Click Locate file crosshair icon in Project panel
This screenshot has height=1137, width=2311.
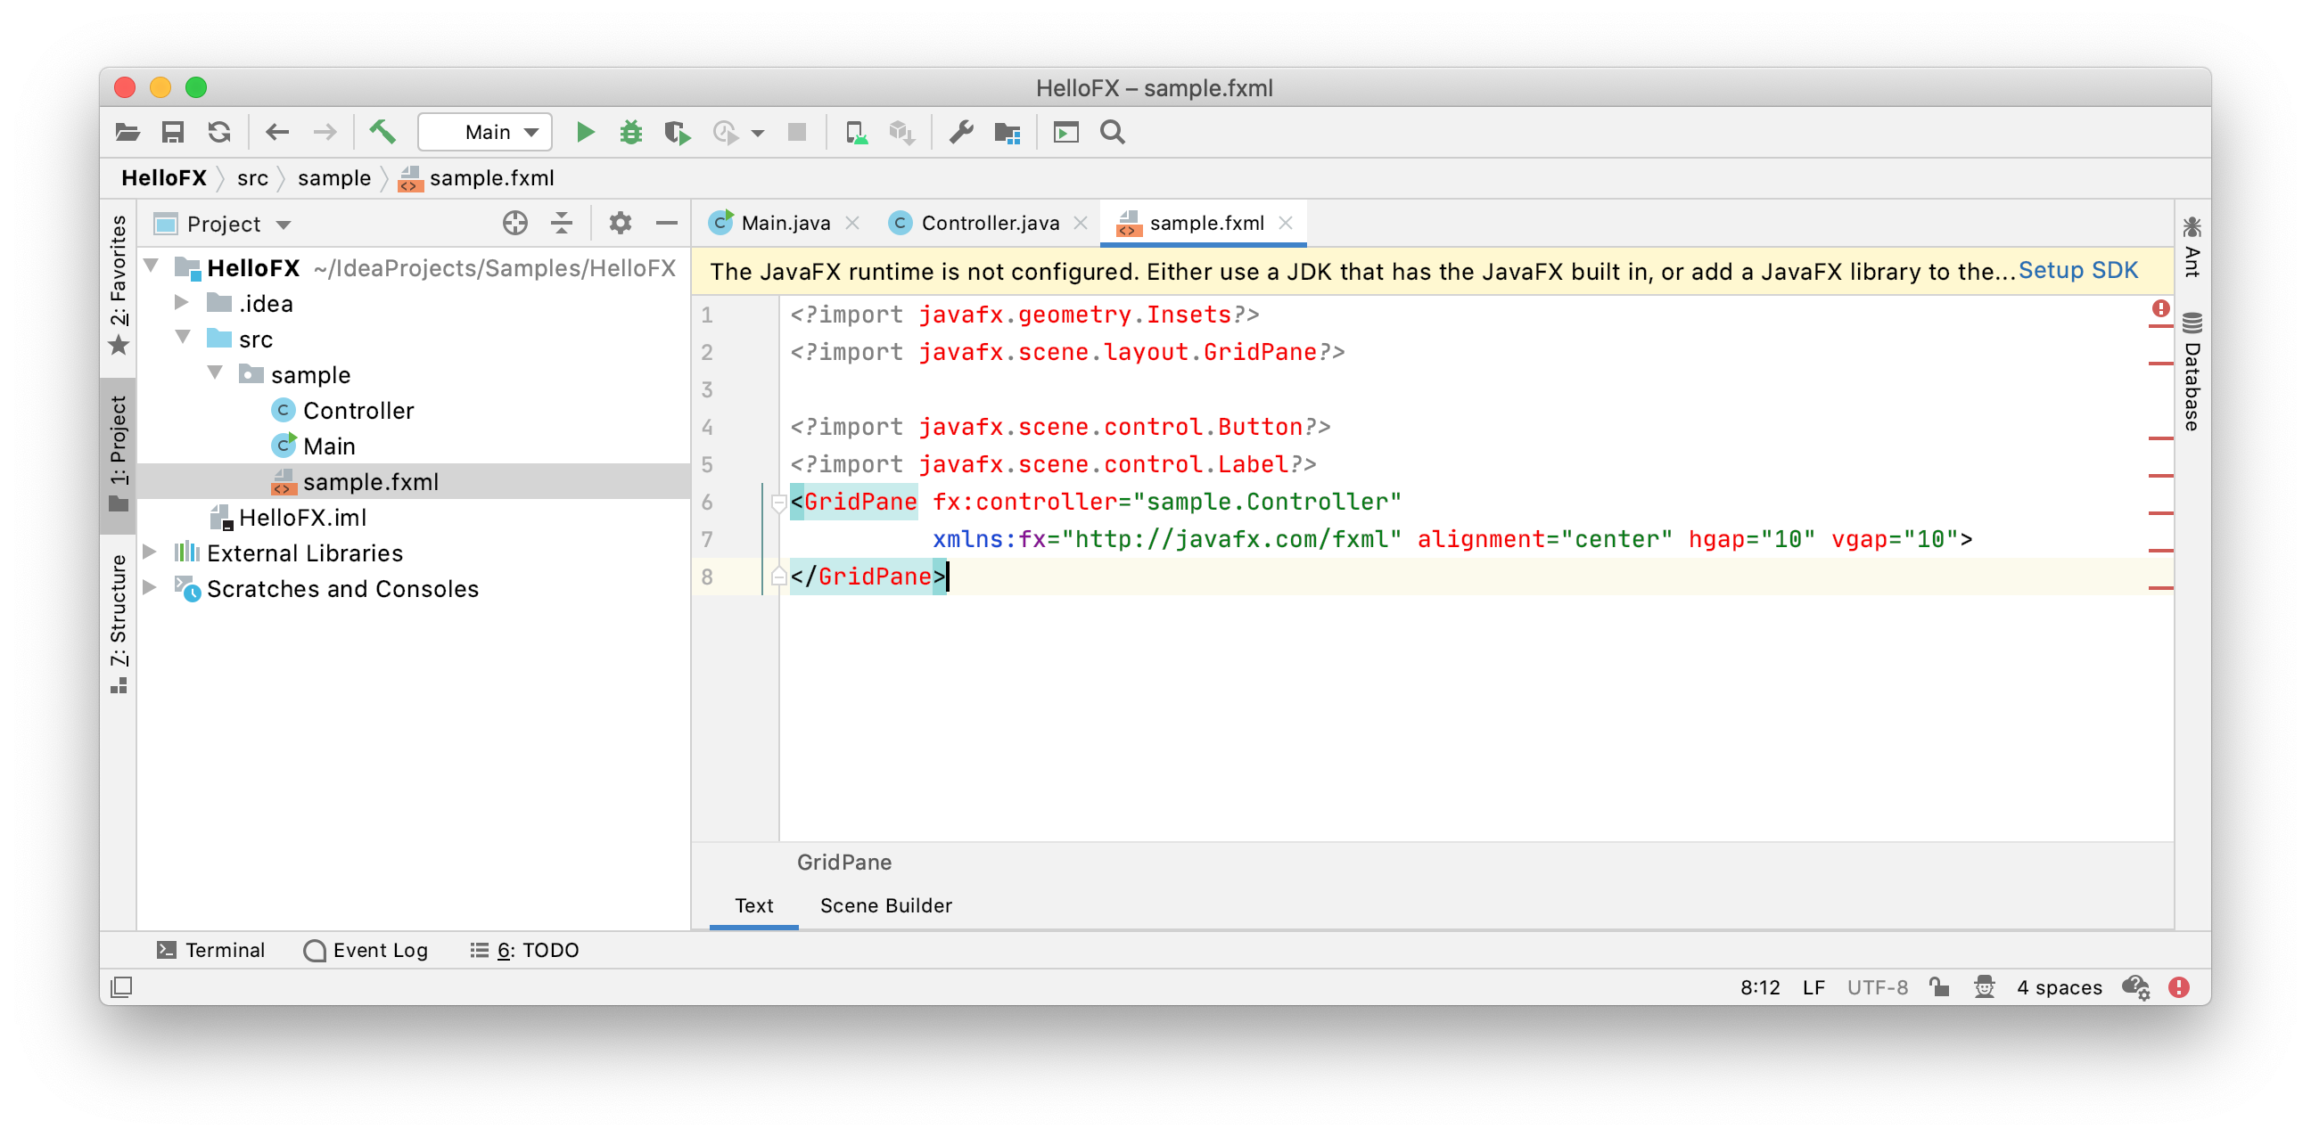click(x=515, y=224)
